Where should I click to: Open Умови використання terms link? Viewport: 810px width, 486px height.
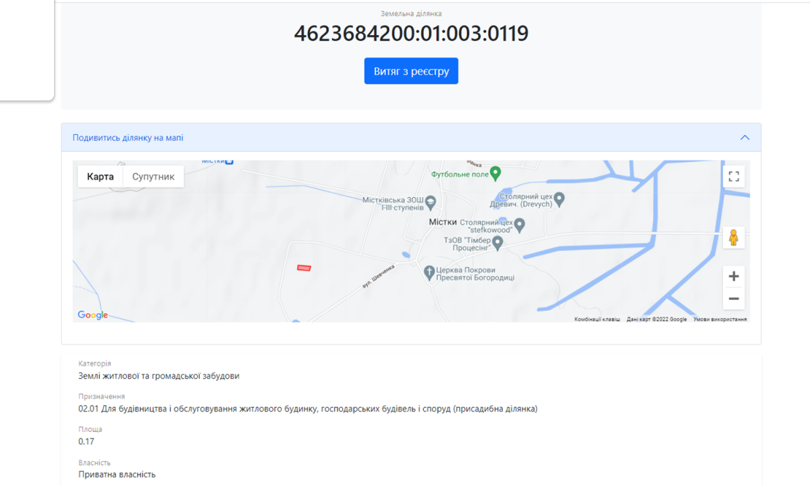click(x=720, y=319)
